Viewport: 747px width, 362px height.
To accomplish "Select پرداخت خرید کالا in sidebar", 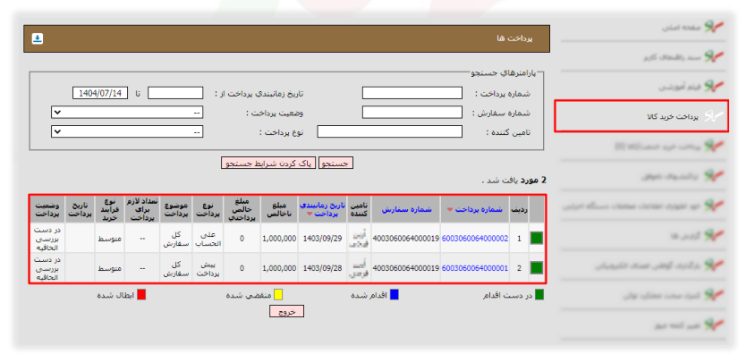I will (641, 115).
